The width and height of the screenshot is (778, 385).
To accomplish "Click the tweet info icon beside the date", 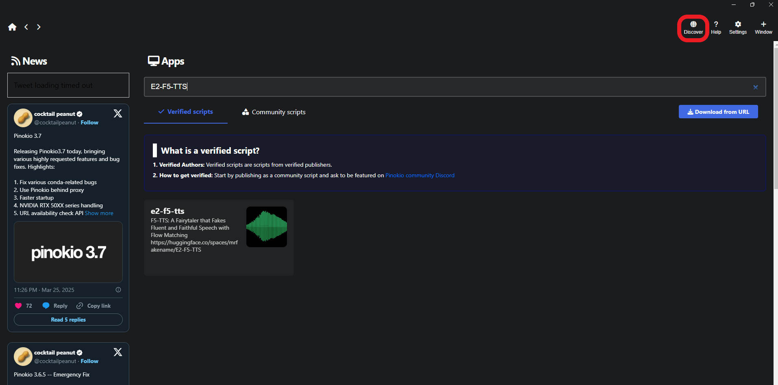I will point(118,290).
